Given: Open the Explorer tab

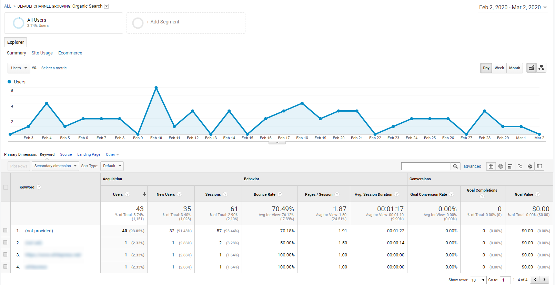Looking at the screenshot, I should [16, 42].
